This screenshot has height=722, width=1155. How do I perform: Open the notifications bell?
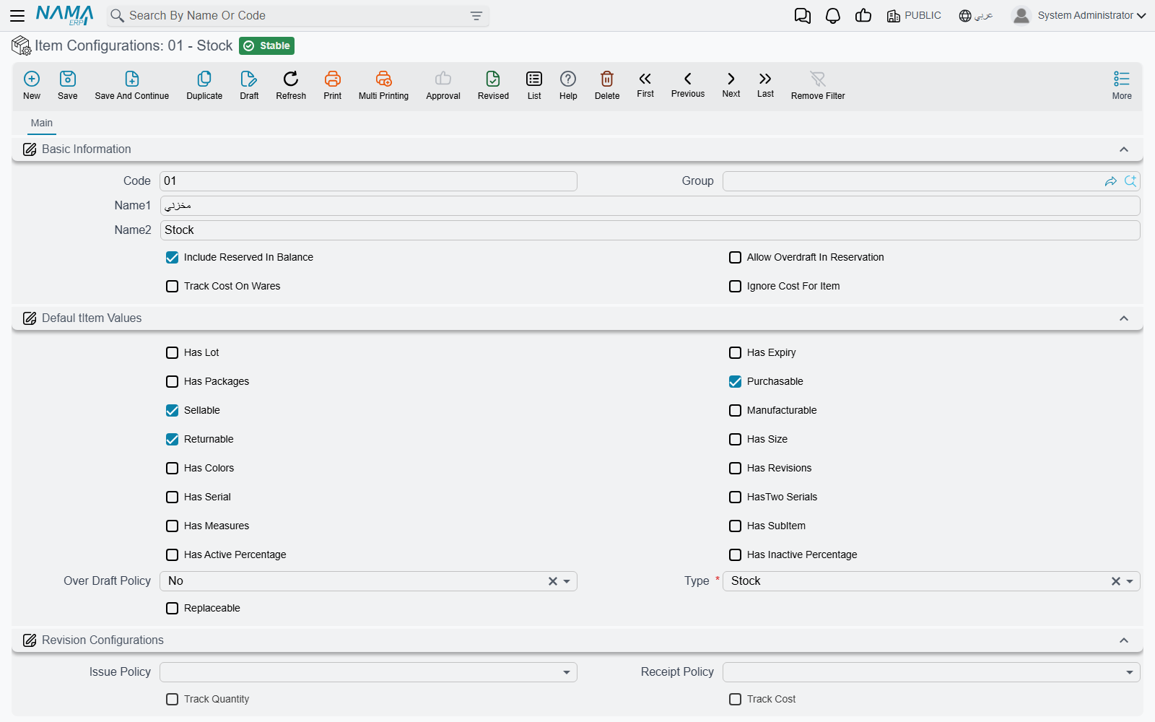tap(833, 16)
